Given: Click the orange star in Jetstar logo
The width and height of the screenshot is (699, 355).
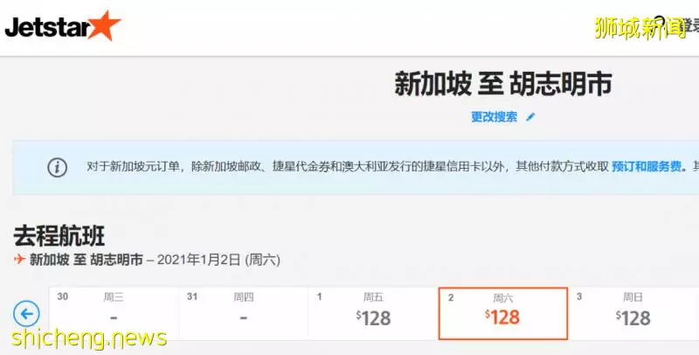Looking at the screenshot, I should [105, 25].
